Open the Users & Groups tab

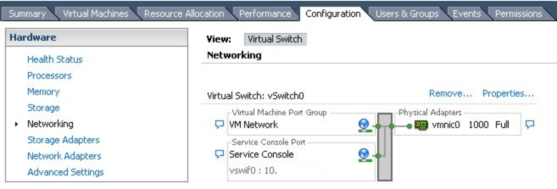click(x=407, y=14)
